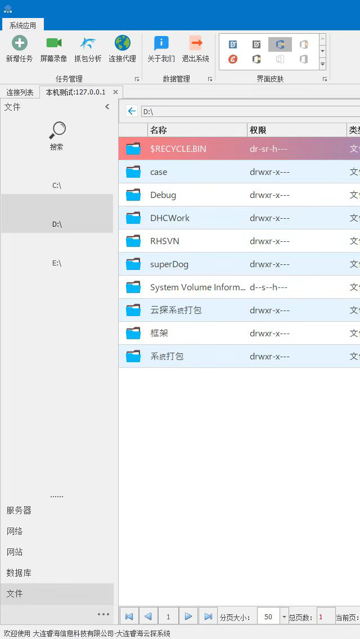Expand the 界面皮肤 skin gallery dropdown

[322, 64]
